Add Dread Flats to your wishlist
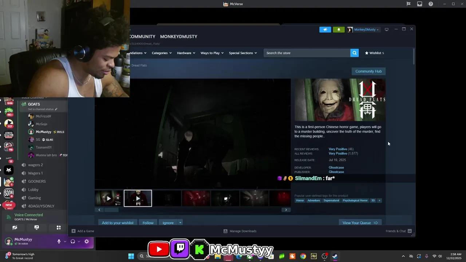 coord(118,223)
